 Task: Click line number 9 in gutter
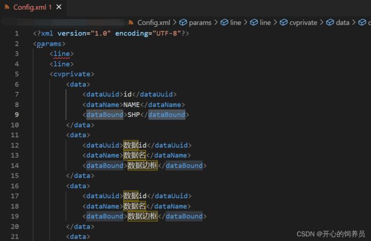click(17, 115)
